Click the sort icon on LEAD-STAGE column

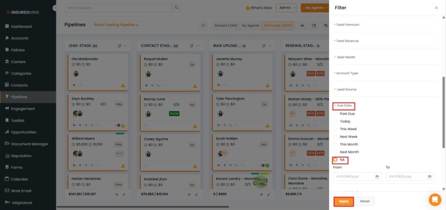[119, 46]
